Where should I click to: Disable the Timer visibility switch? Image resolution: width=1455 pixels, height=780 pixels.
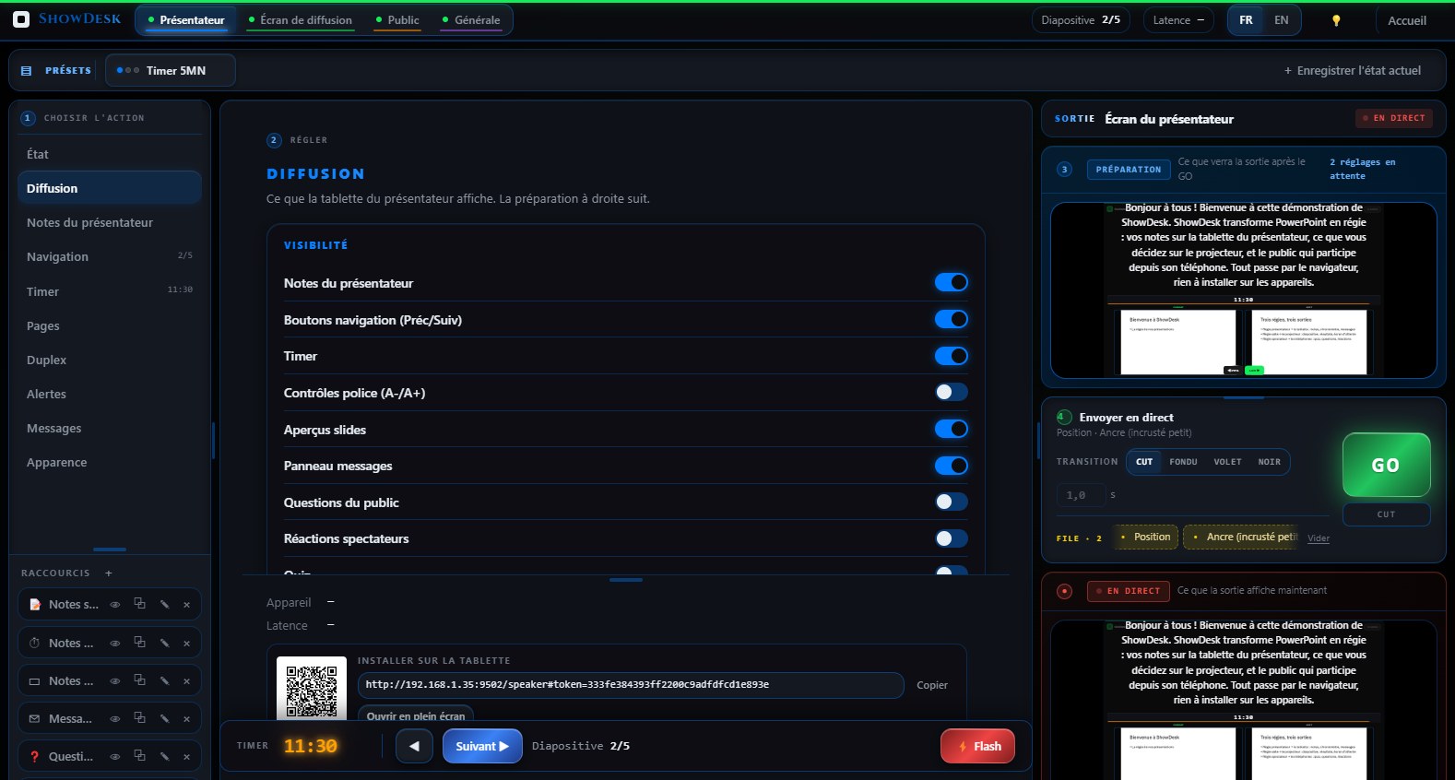[952, 356]
